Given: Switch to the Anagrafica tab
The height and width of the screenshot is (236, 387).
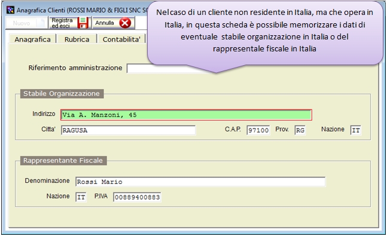Looking at the screenshot, I should [32, 39].
